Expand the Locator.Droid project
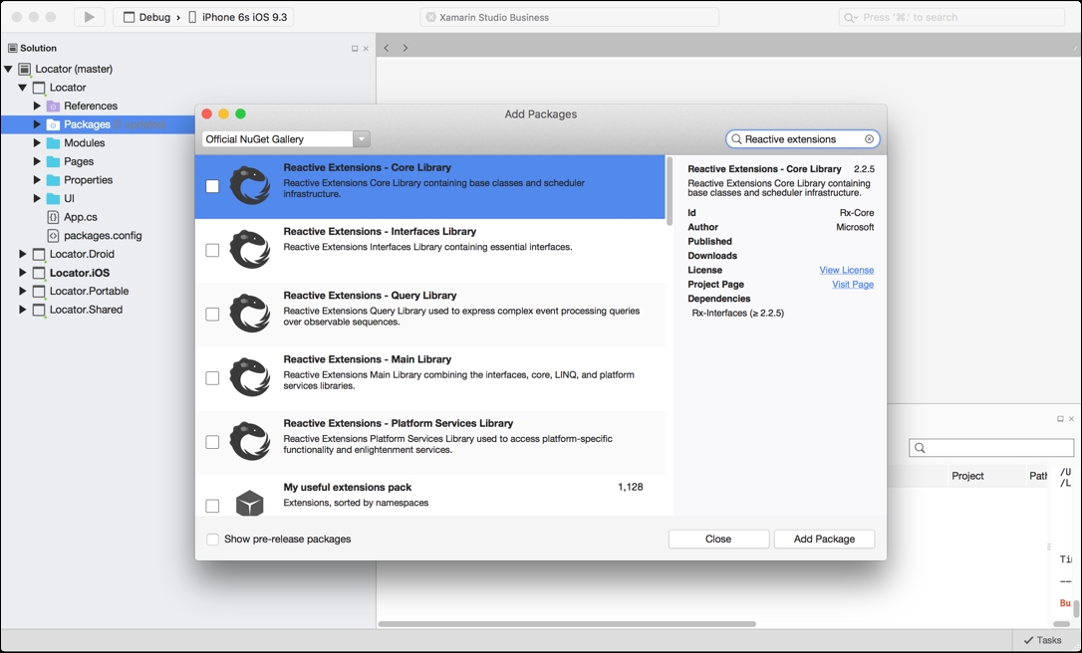1082x653 pixels. point(23,254)
